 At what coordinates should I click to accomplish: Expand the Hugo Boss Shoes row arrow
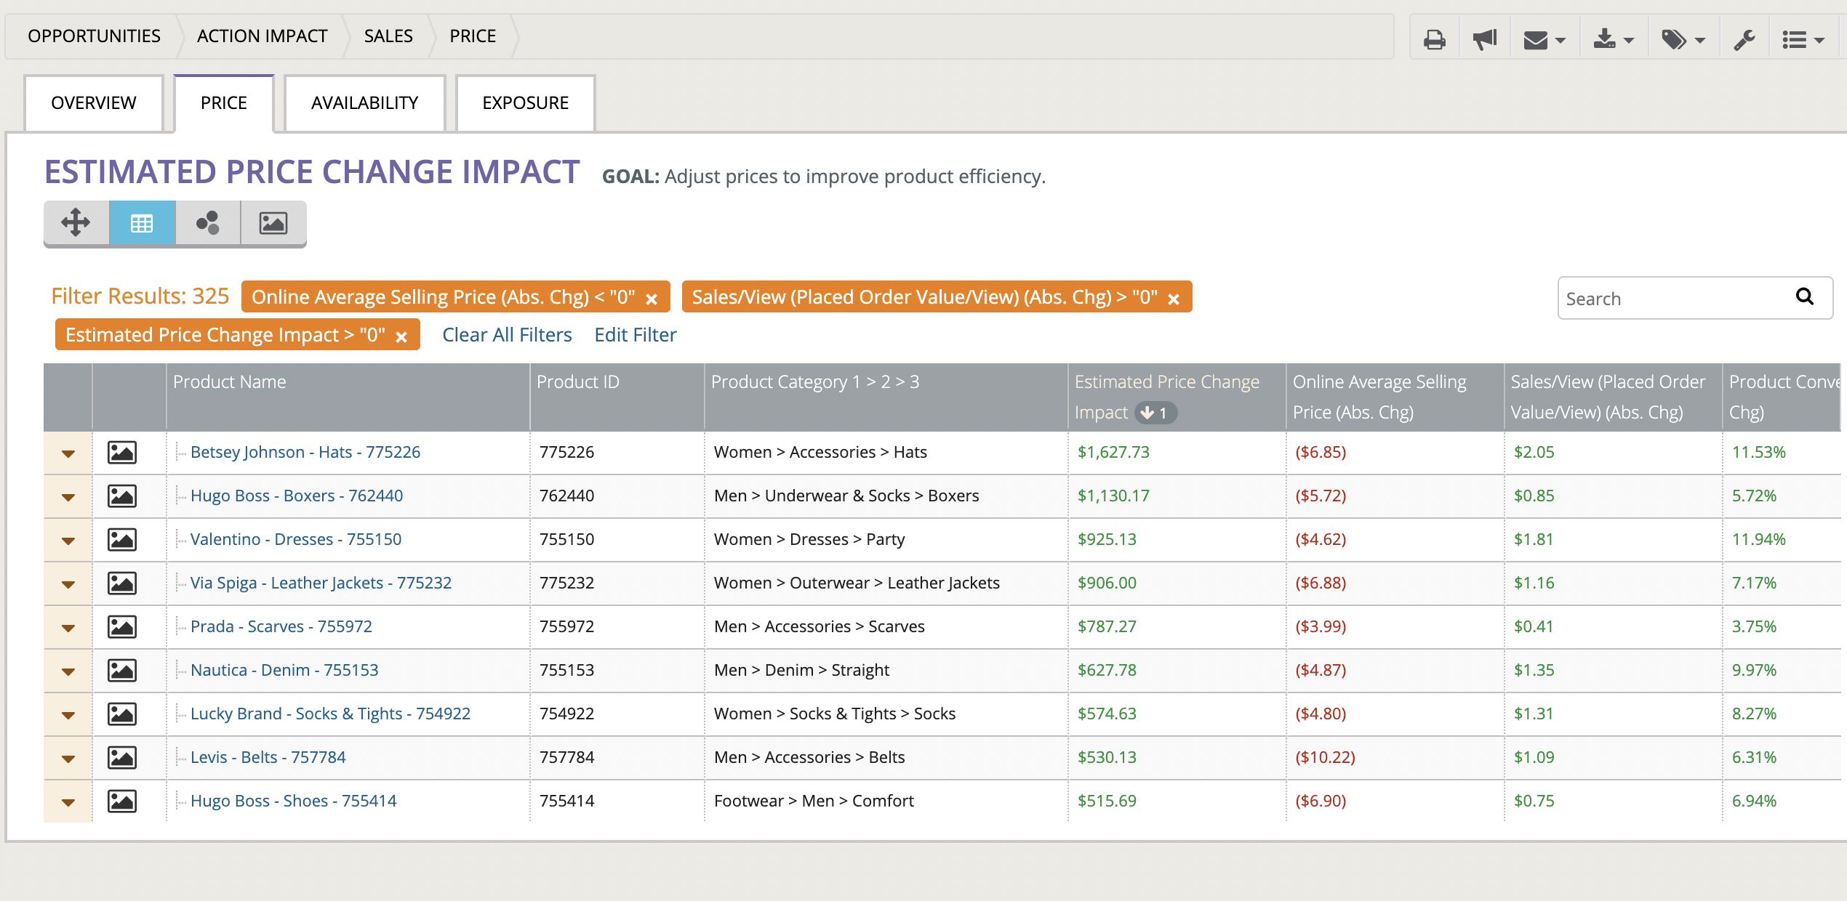pyautogui.click(x=68, y=802)
